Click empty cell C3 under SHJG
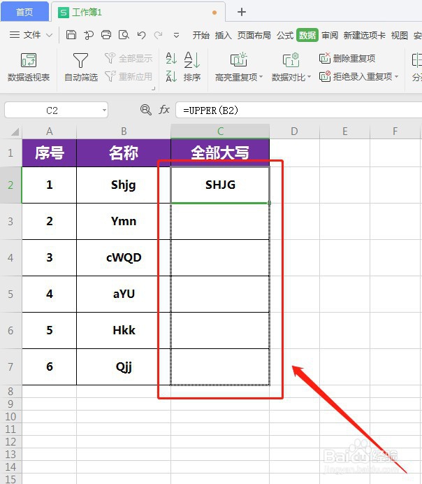422x484 pixels. pos(220,221)
